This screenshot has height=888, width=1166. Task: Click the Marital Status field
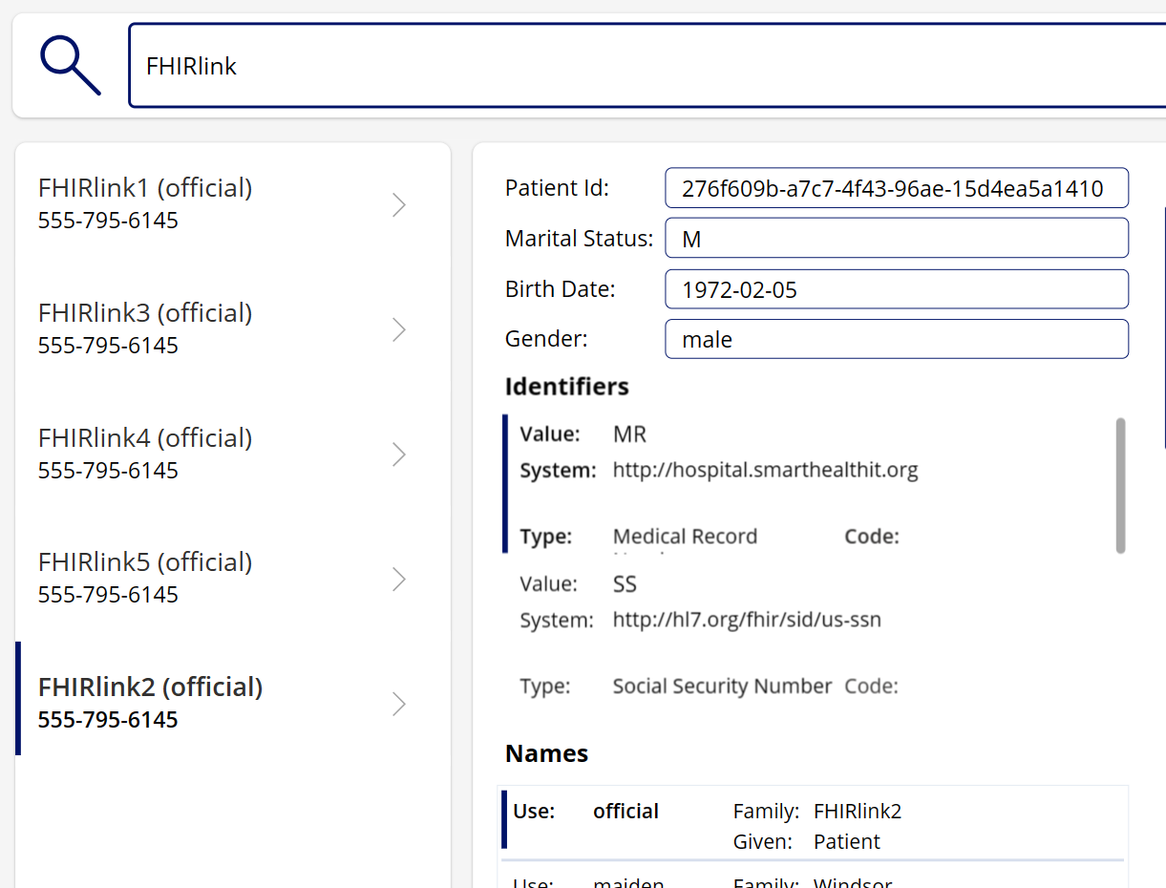pos(897,238)
